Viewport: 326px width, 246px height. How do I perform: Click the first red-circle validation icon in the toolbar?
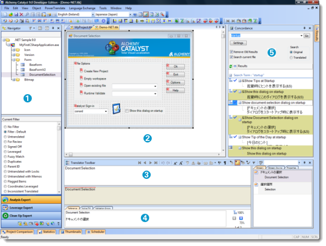tap(206, 21)
